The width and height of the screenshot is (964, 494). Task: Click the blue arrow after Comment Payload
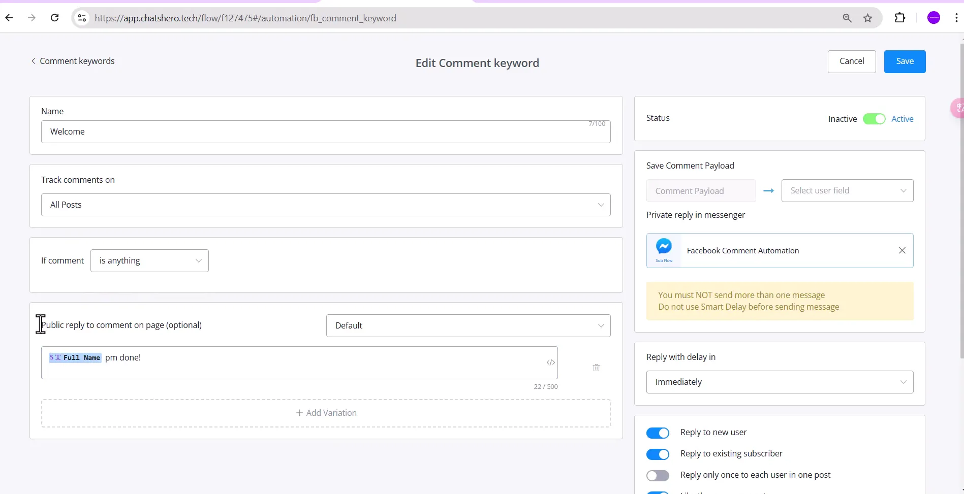click(768, 190)
